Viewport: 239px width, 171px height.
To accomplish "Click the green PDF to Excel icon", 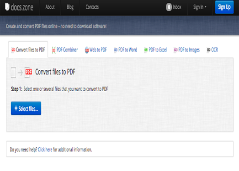I will coord(146,50).
